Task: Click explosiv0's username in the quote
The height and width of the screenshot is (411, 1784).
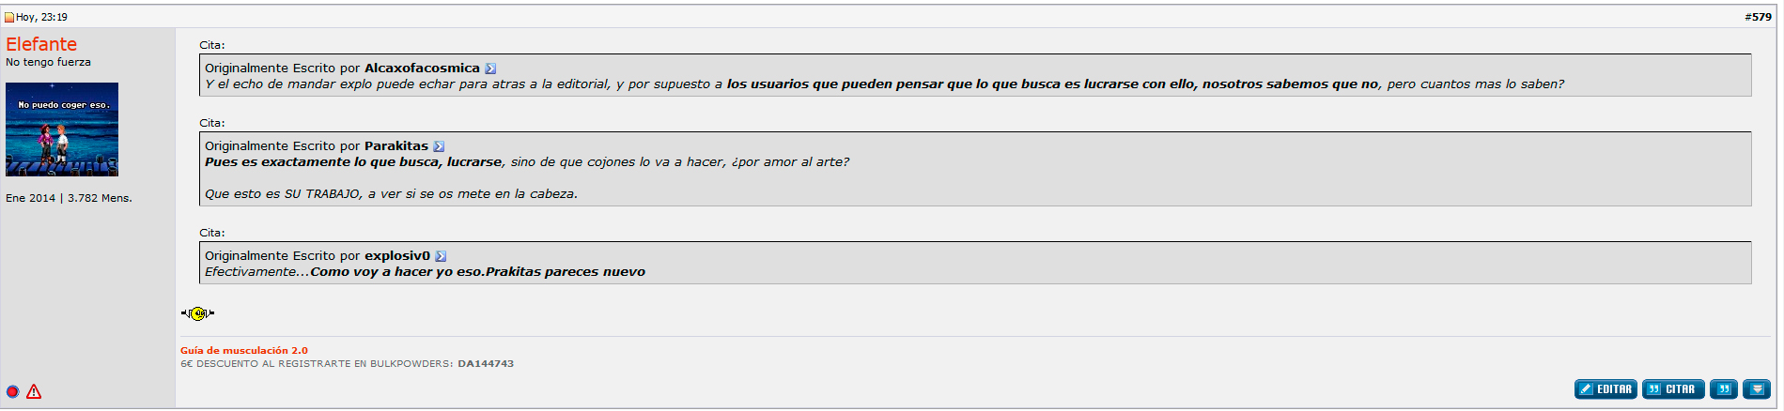Action: 397,256
